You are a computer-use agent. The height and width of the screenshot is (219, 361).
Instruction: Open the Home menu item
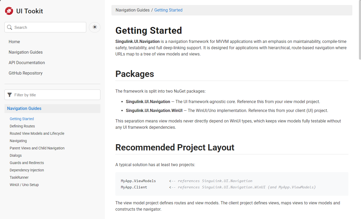pyautogui.click(x=14, y=42)
